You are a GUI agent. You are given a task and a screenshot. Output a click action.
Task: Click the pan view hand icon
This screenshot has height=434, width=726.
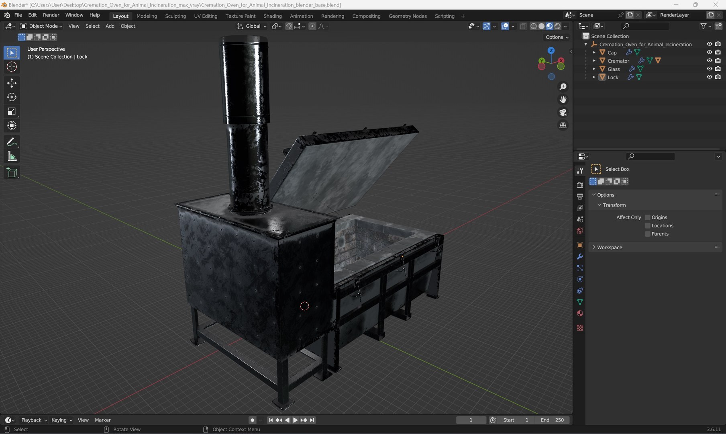(563, 100)
